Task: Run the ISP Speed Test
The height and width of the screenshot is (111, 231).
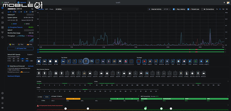Action: (20, 48)
